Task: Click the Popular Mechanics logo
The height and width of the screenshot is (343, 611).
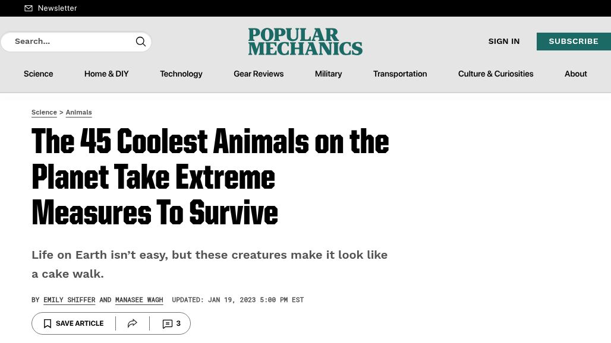Action: pos(305,42)
